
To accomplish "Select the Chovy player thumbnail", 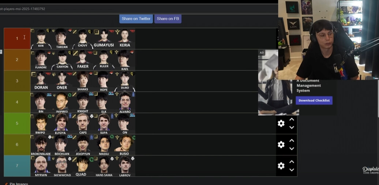I will (x=83, y=39).
